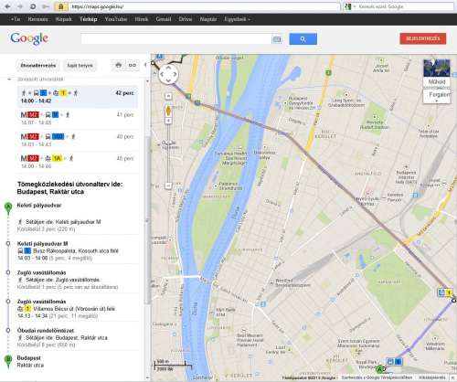Select the 46 perc M2 tram 1A route
This screenshot has width=457, height=382.
78,162
